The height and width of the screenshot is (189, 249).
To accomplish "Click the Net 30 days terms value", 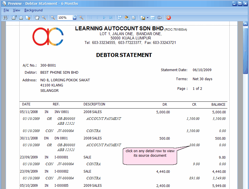I will pyautogui.click(x=202, y=79).
